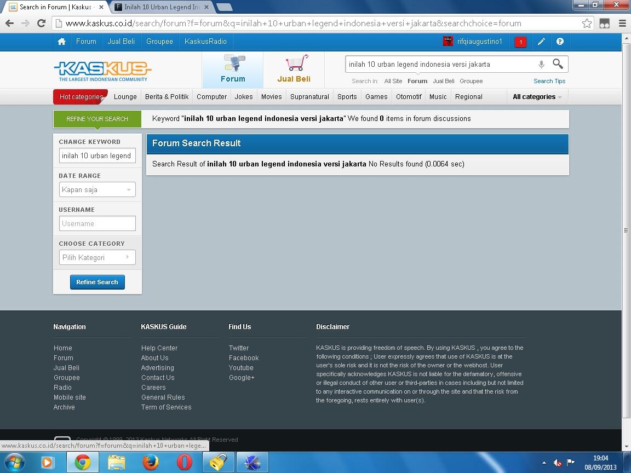Expand the All categories dropdown

tap(537, 97)
